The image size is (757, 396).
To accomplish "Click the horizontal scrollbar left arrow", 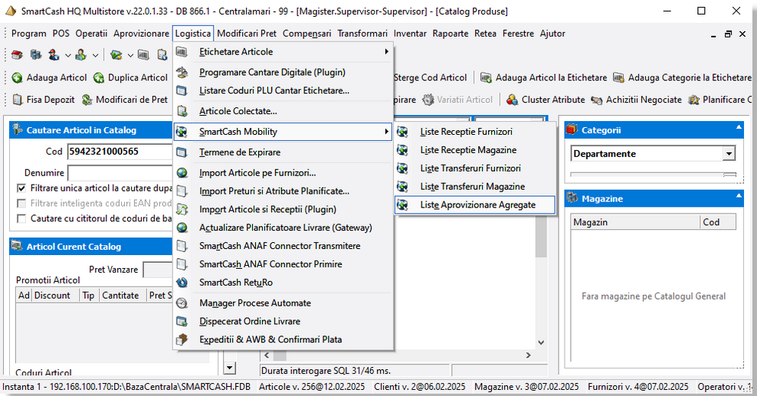I will pos(267,355).
